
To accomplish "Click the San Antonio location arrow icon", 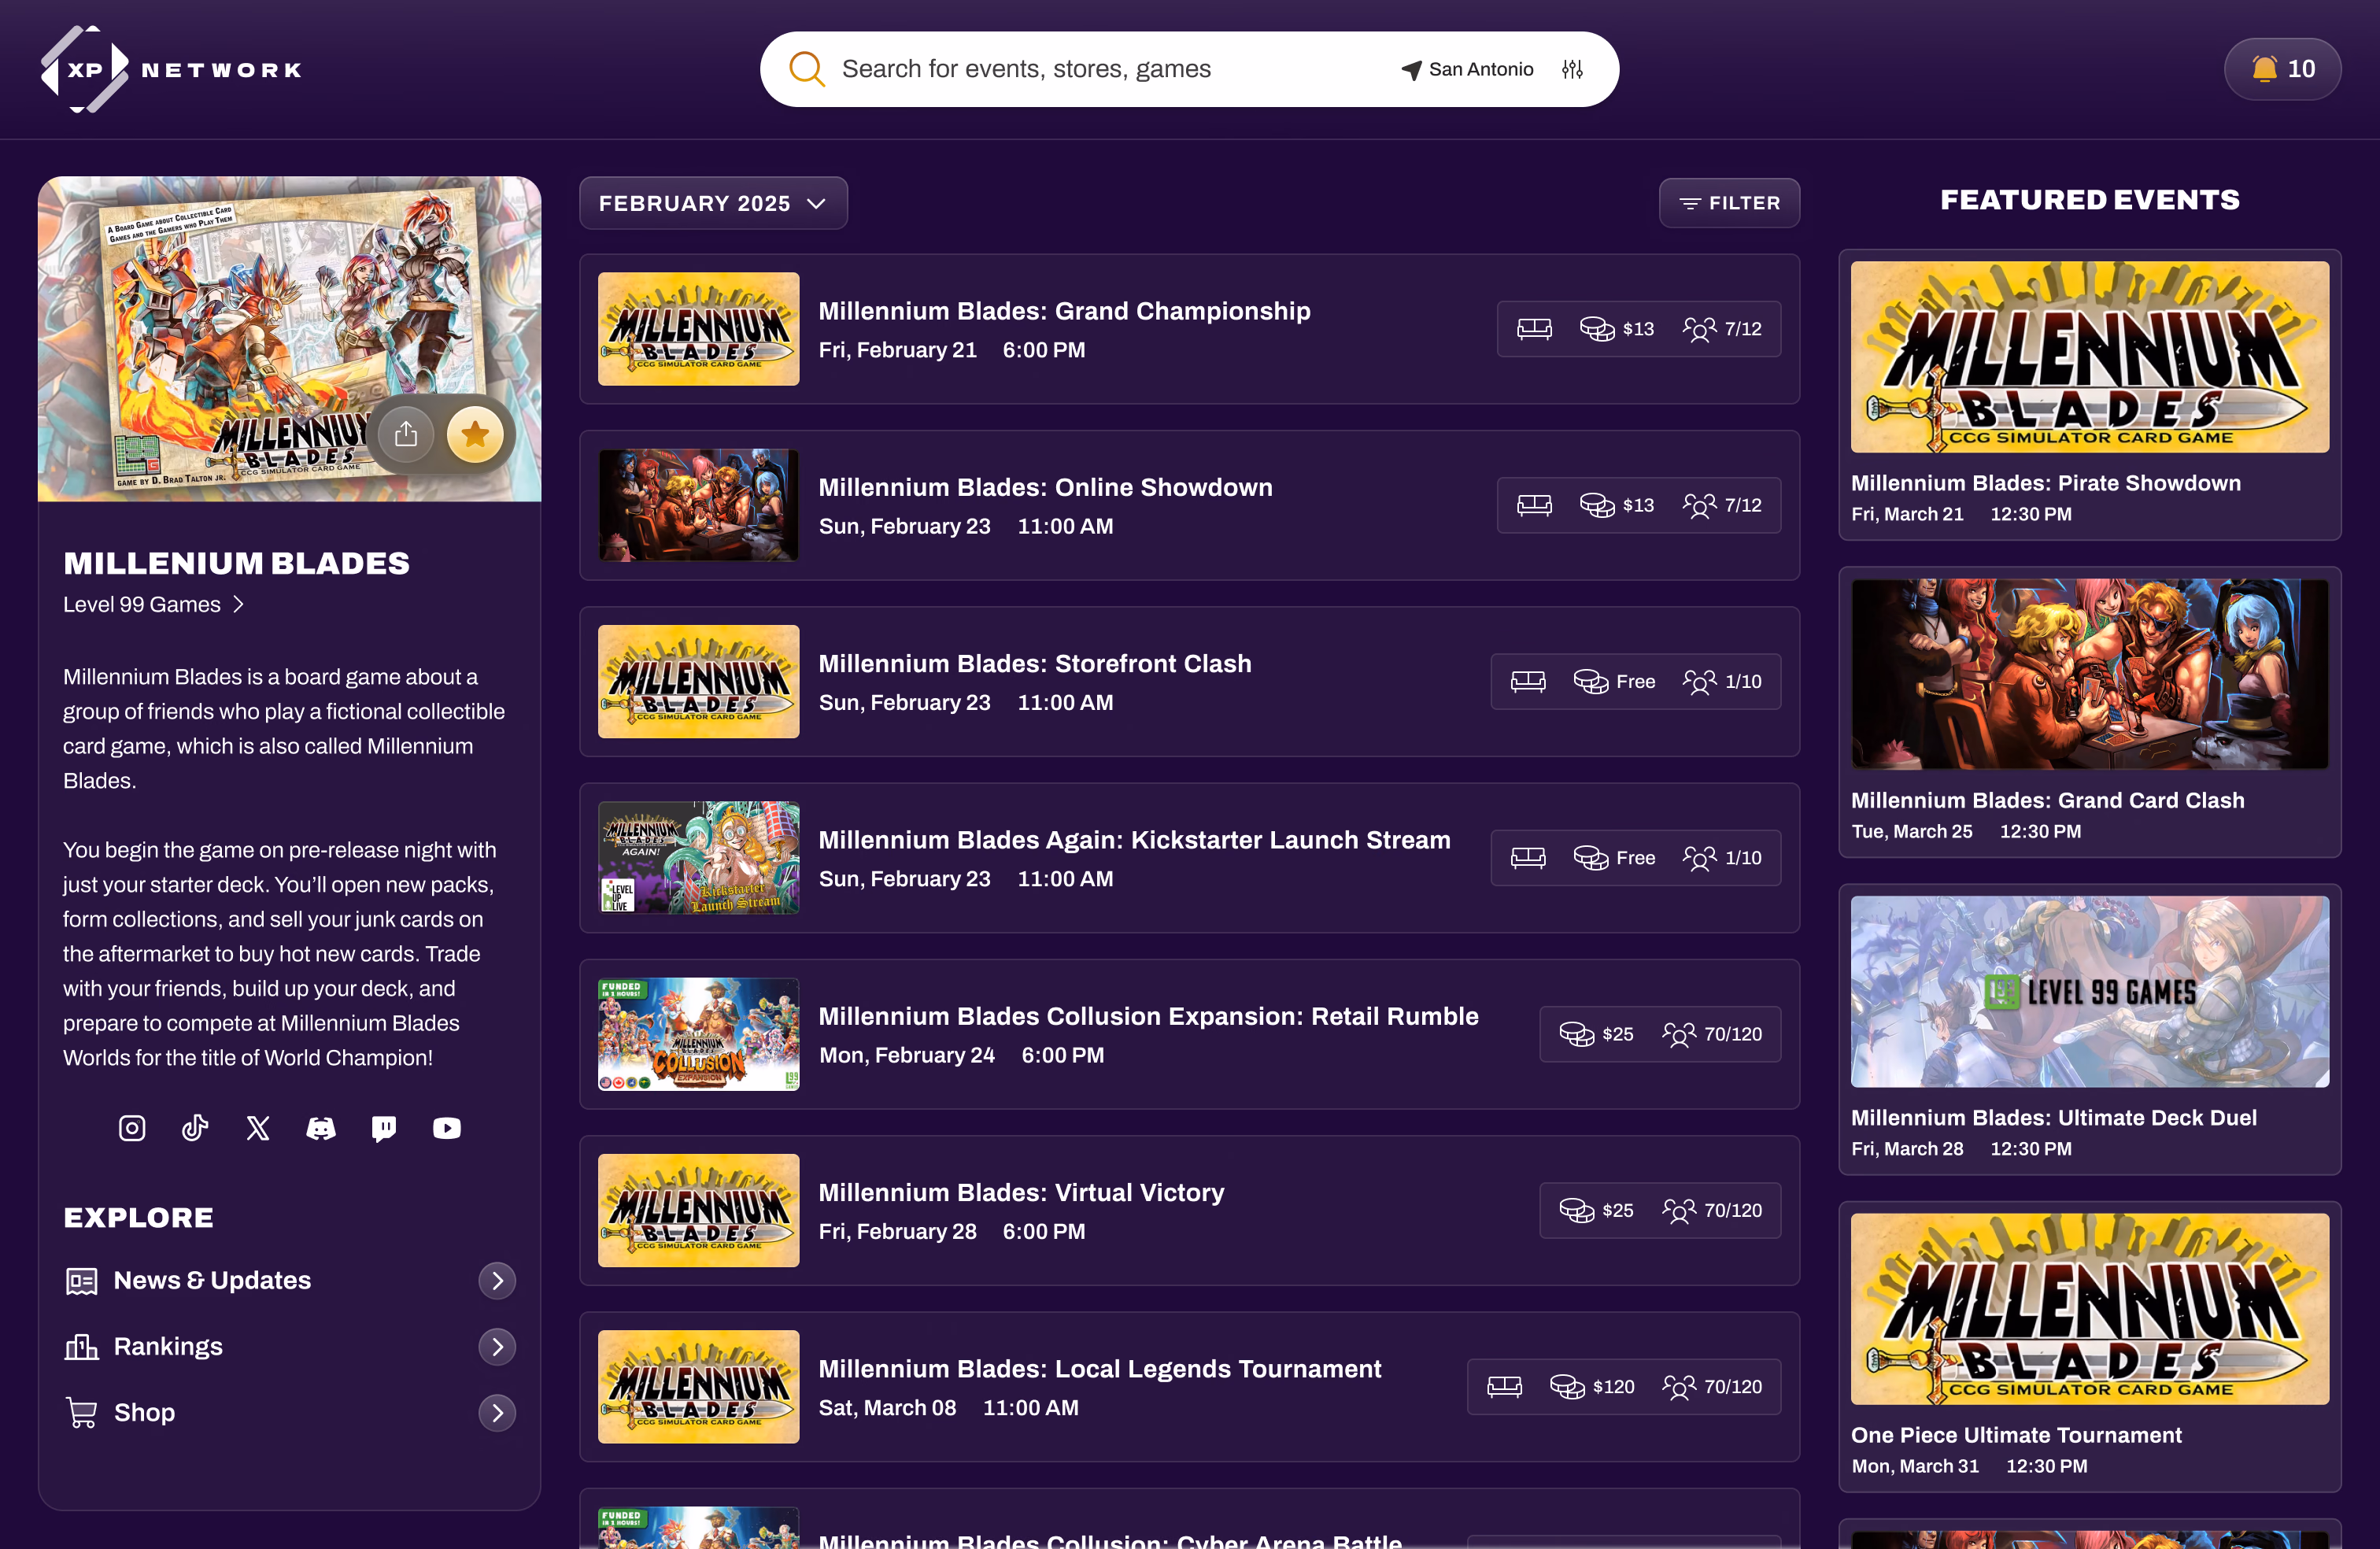I will 1411,70.
